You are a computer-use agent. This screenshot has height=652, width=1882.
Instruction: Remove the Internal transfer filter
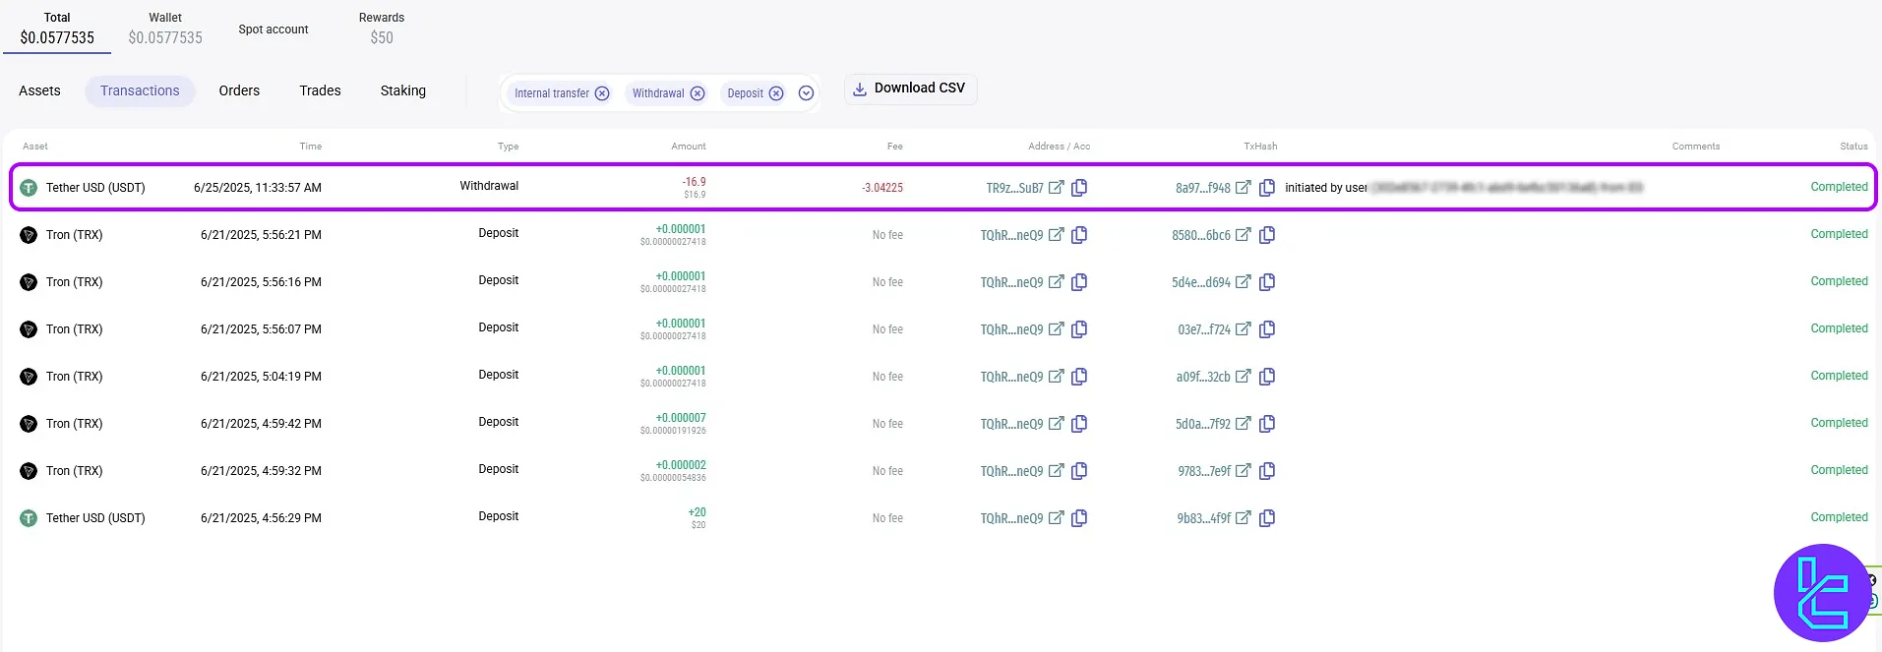602,93
